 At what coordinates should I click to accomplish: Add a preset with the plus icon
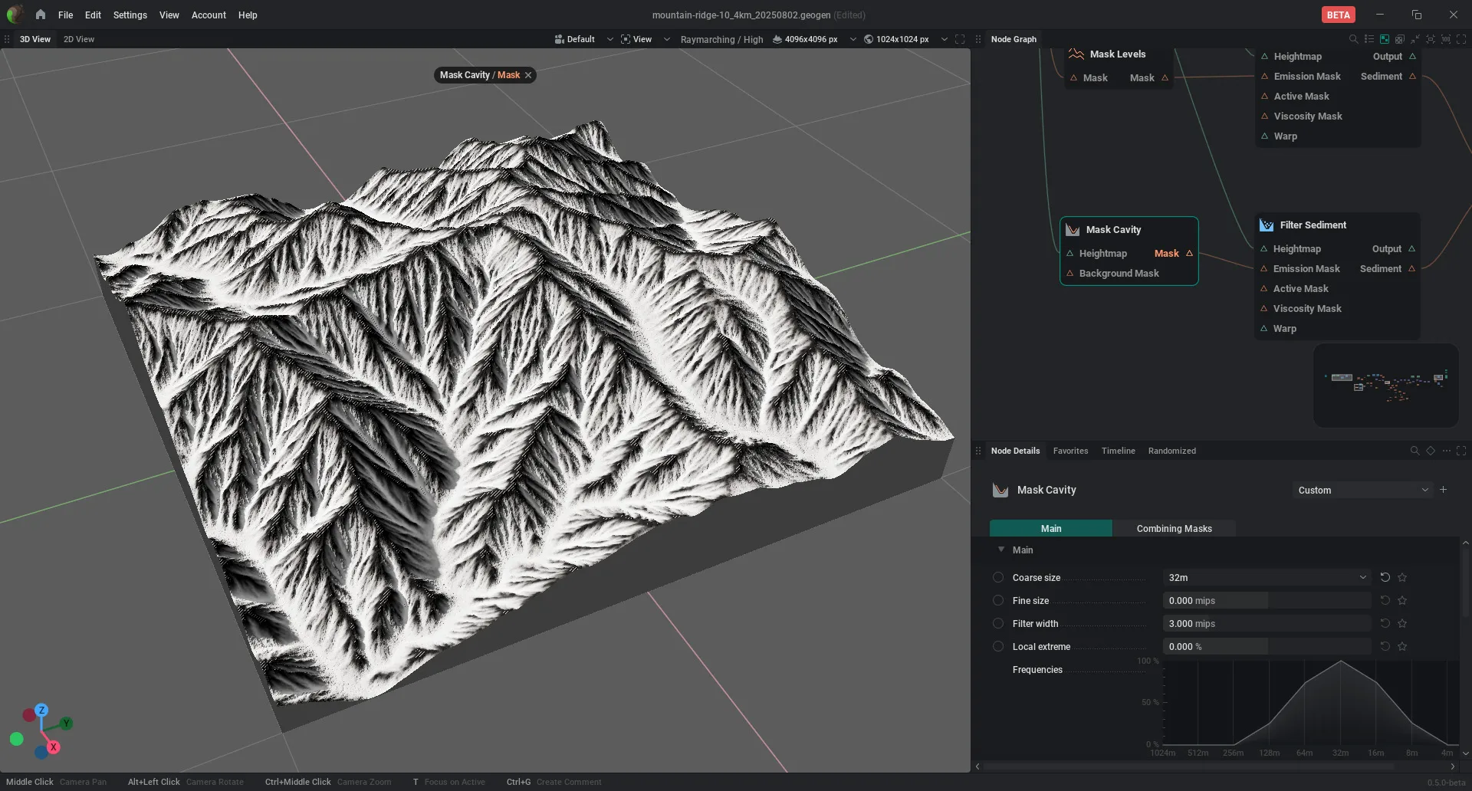(x=1443, y=490)
